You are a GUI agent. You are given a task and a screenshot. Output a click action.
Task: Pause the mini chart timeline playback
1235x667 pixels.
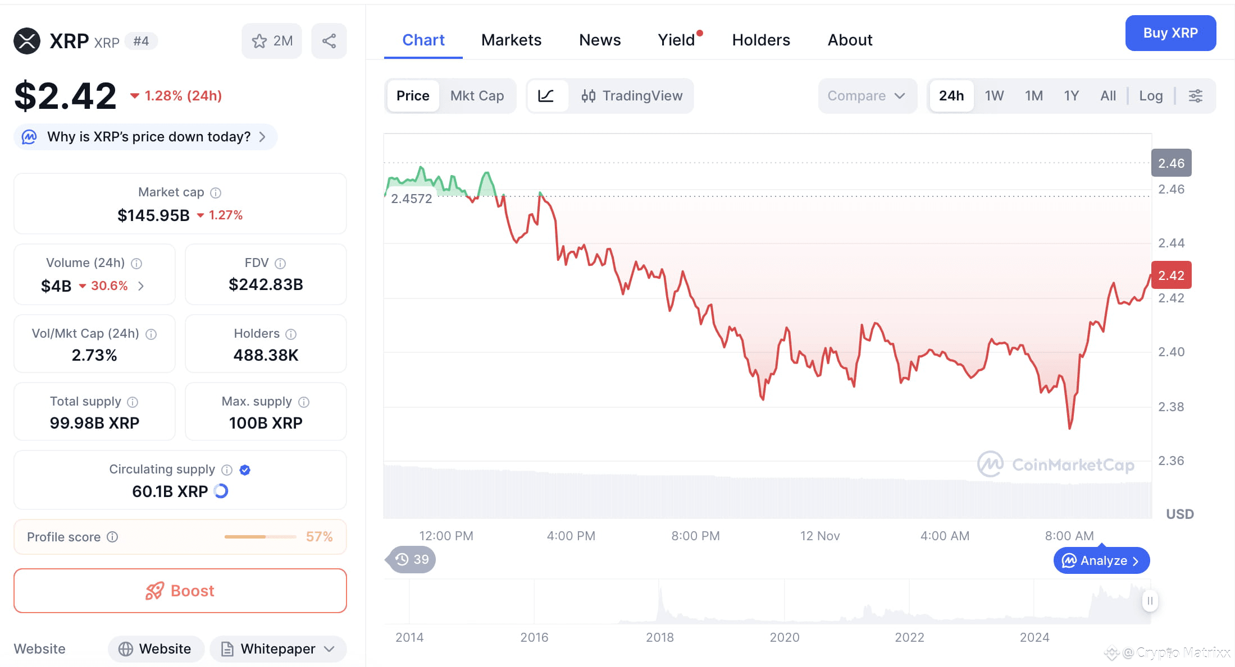tap(1149, 601)
